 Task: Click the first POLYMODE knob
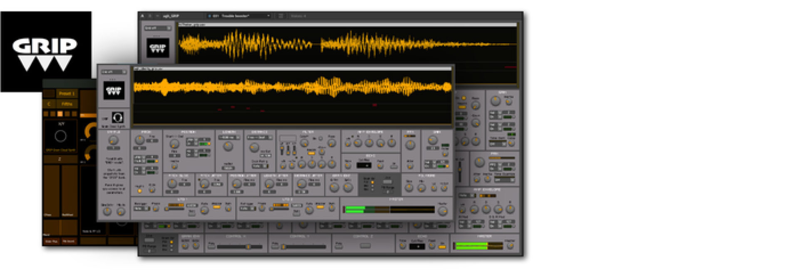click(409, 188)
